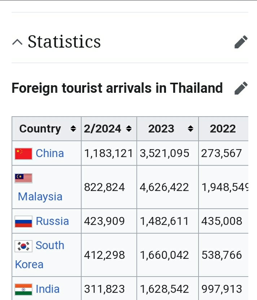Open the Malaysia article link

coord(40,197)
